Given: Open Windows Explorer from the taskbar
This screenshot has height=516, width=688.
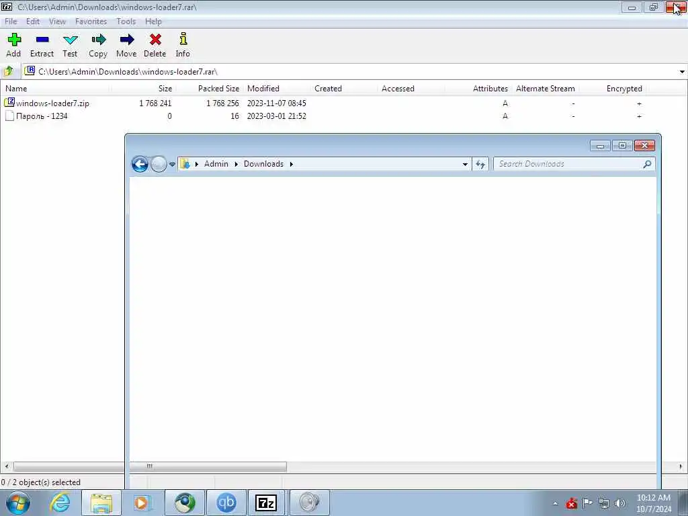Looking at the screenshot, I should 102,503.
